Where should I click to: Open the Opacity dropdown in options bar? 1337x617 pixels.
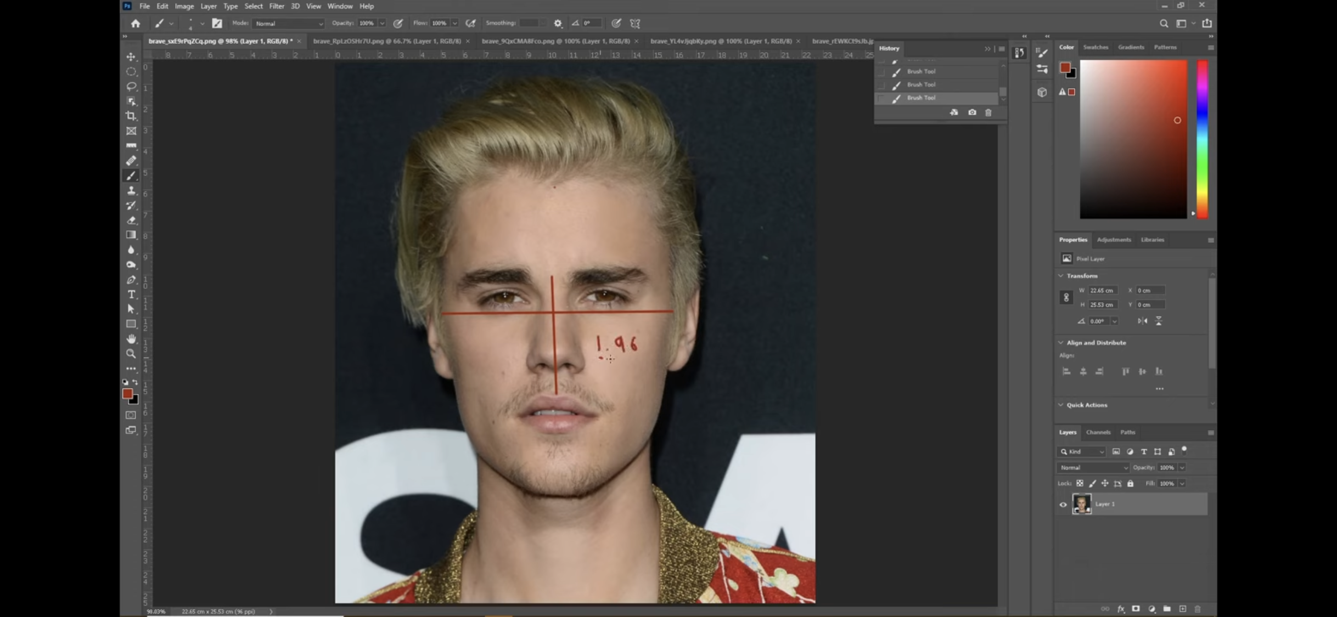(x=382, y=23)
